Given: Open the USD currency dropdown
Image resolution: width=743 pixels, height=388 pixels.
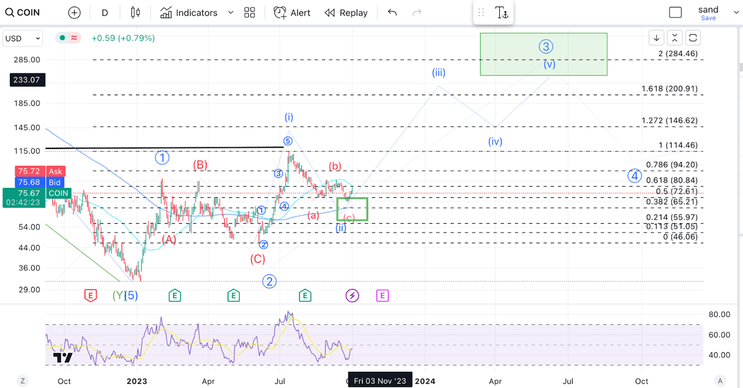Looking at the screenshot, I should tap(23, 39).
